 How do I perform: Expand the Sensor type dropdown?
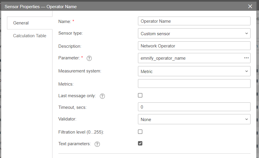point(194,33)
